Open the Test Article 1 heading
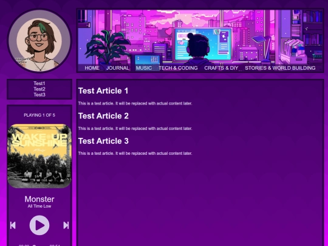This screenshot has height=246, width=328. click(103, 91)
